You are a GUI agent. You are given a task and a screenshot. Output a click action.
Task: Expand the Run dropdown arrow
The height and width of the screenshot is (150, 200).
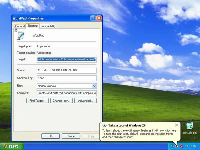pyautogui.click(x=94, y=86)
